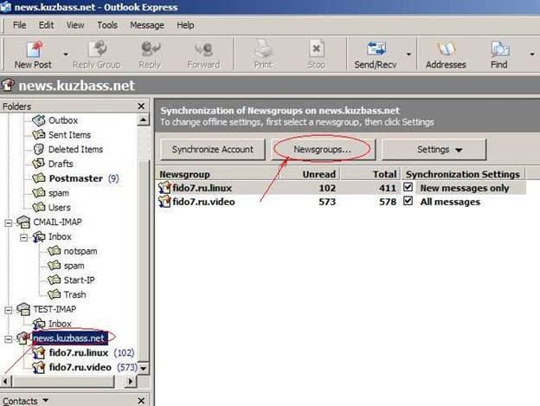The width and height of the screenshot is (540, 406).
Task: Select the Sent Items folder icon
Action: click(39, 135)
